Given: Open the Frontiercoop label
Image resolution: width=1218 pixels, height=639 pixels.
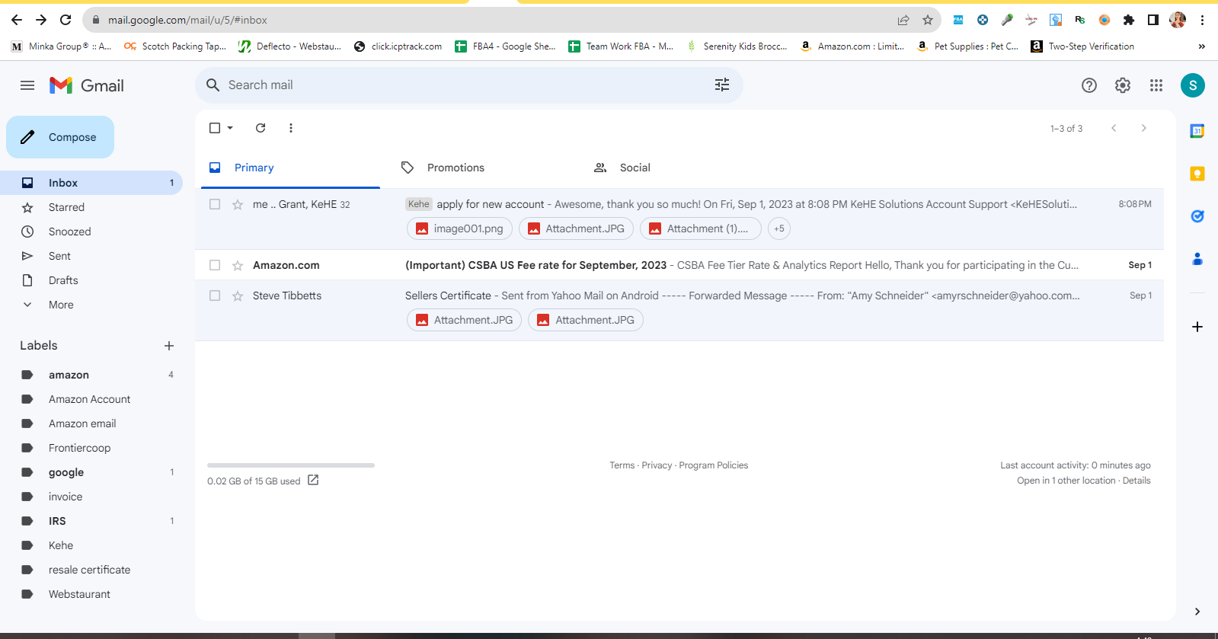Looking at the screenshot, I should point(91,448).
